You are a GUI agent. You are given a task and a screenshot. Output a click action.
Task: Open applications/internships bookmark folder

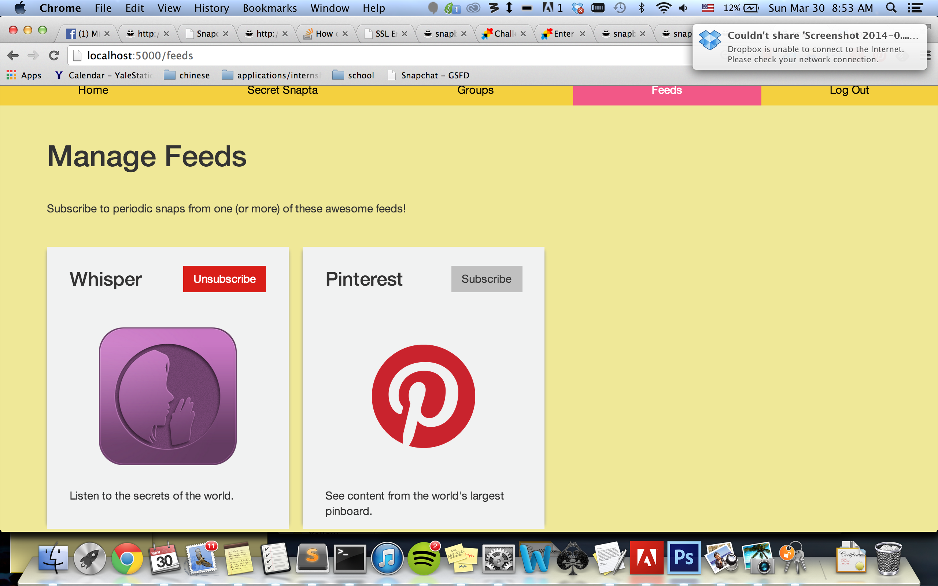tap(271, 75)
